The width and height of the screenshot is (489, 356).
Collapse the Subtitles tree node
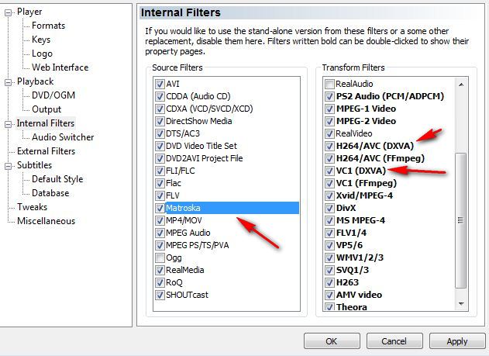click(8, 166)
